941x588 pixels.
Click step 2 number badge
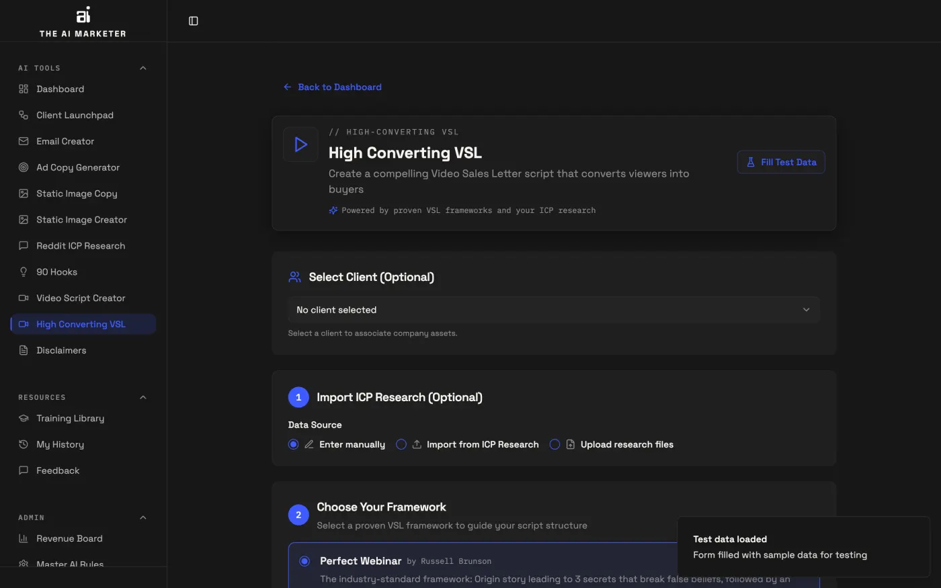click(x=298, y=515)
